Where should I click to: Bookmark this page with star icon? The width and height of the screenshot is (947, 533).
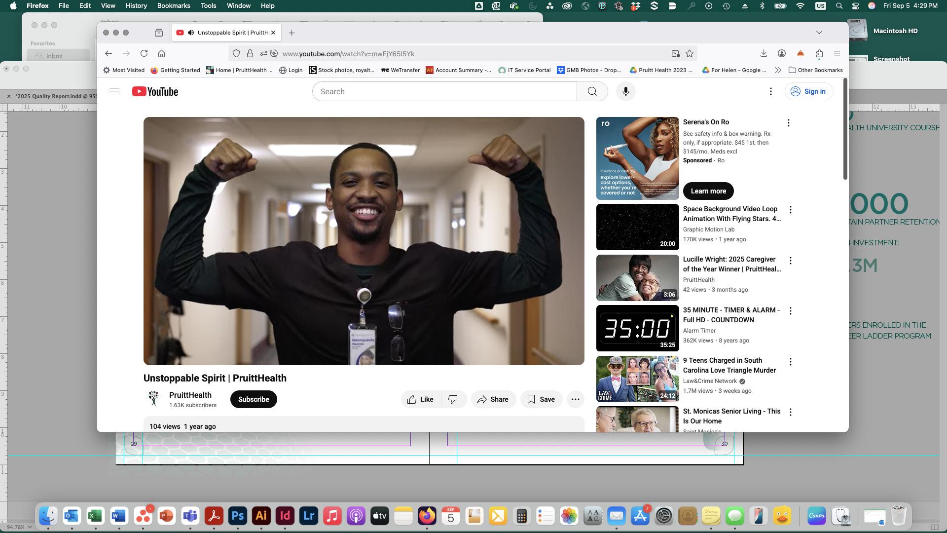click(x=690, y=53)
